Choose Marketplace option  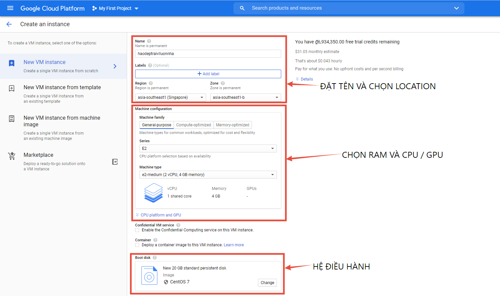[x=63, y=162]
